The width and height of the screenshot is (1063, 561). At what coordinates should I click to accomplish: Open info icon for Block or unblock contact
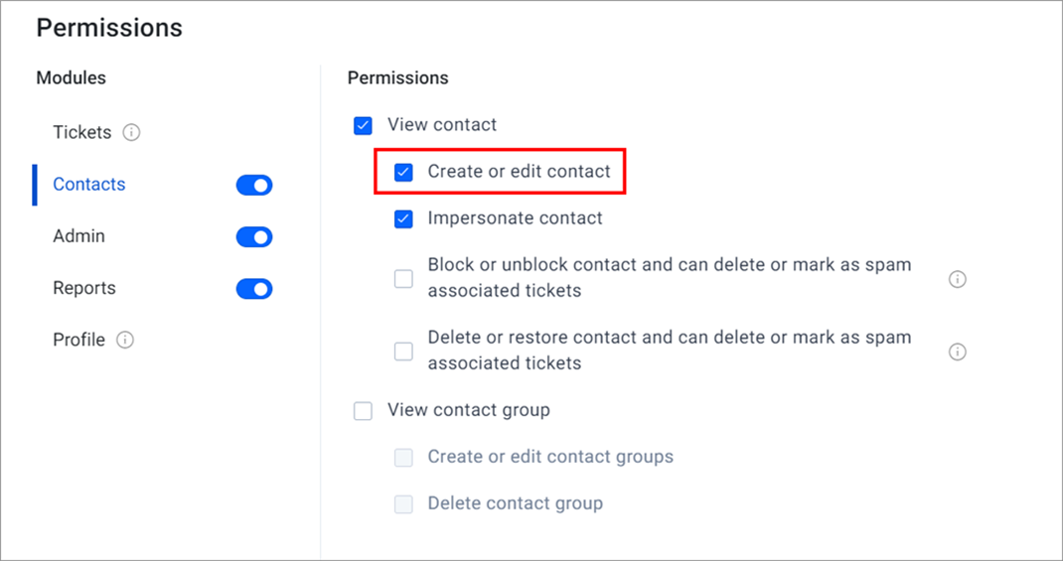coord(958,279)
